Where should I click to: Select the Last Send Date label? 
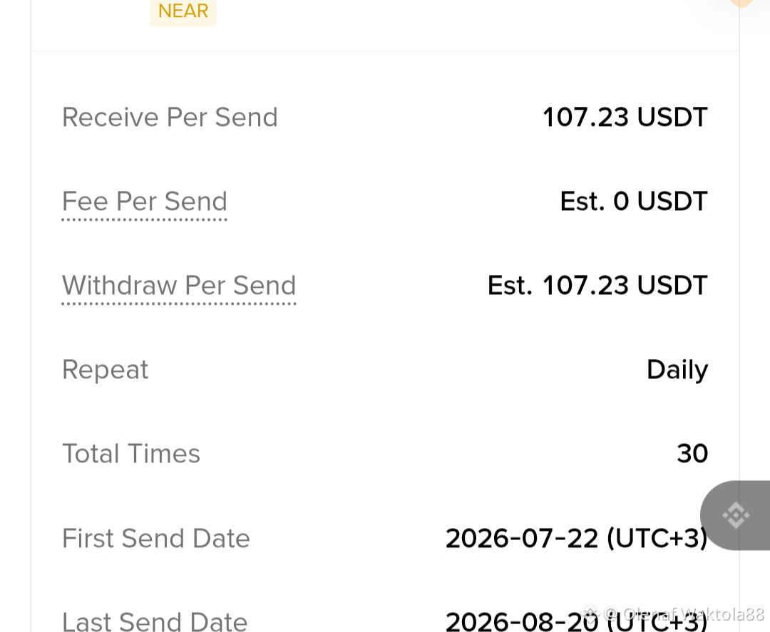click(x=155, y=621)
